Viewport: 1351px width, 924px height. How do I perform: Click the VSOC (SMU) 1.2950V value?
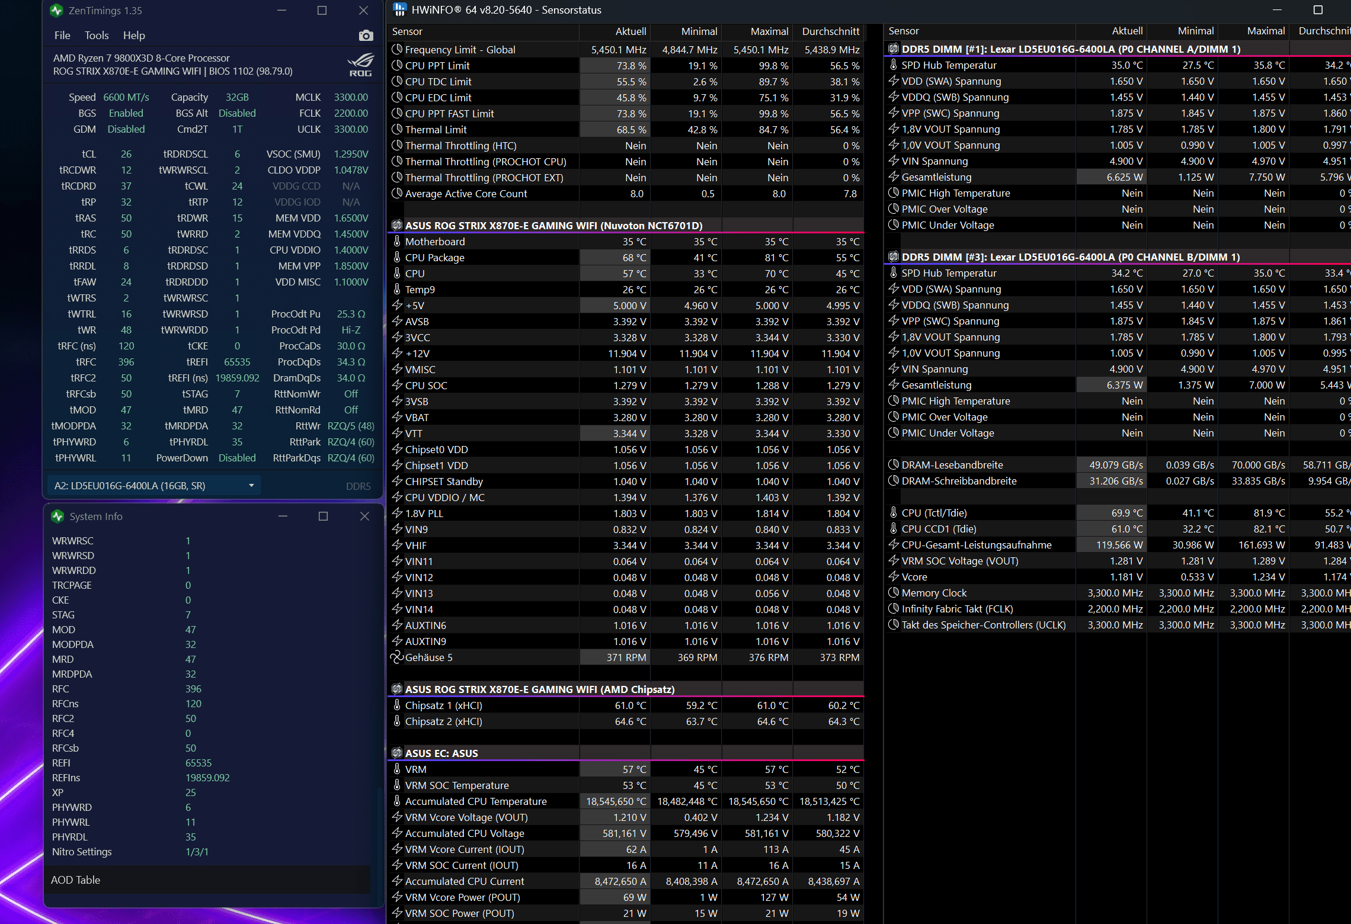coord(351,154)
